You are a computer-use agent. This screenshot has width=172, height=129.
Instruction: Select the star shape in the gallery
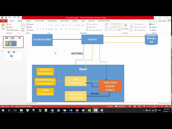click(x=119, y=30)
